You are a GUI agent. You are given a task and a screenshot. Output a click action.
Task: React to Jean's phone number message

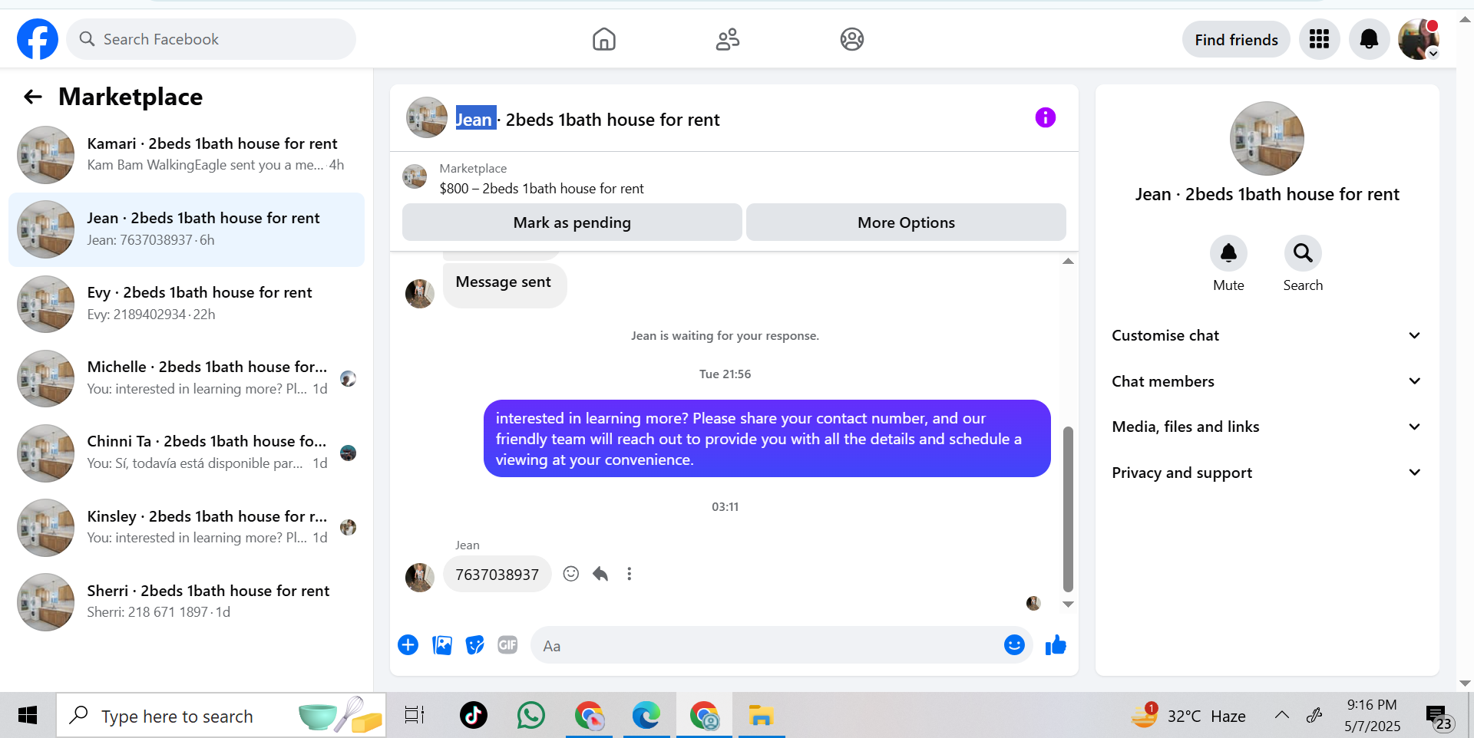[570, 574]
